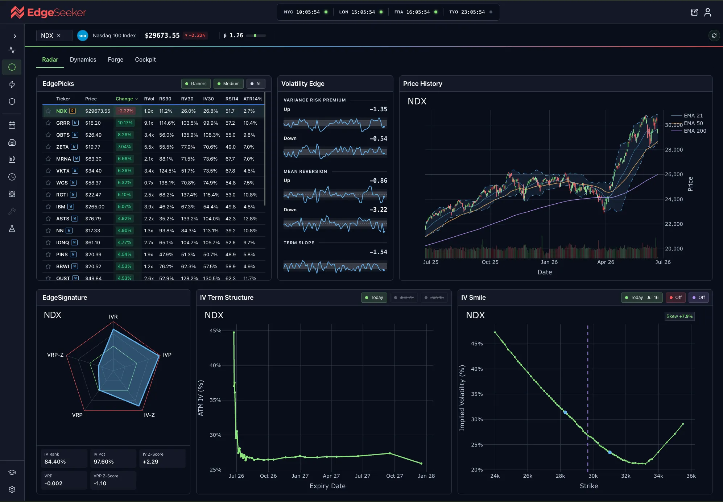Image resolution: width=723 pixels, height=502 pixels.
Task: Star the IBM row
Action: (x=48, y=207)
